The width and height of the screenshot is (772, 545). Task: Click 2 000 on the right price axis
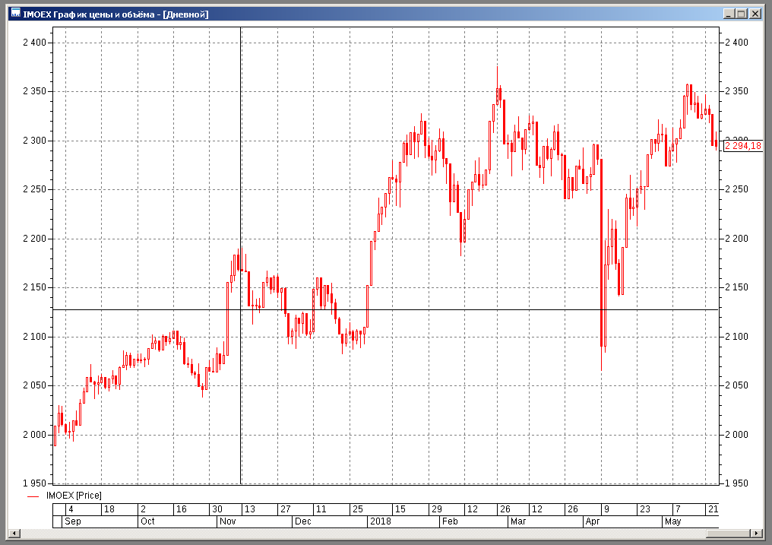(736, 435)
